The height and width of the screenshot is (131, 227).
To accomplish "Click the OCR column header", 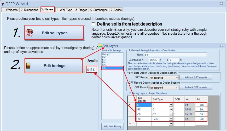I will coord(179,99).
